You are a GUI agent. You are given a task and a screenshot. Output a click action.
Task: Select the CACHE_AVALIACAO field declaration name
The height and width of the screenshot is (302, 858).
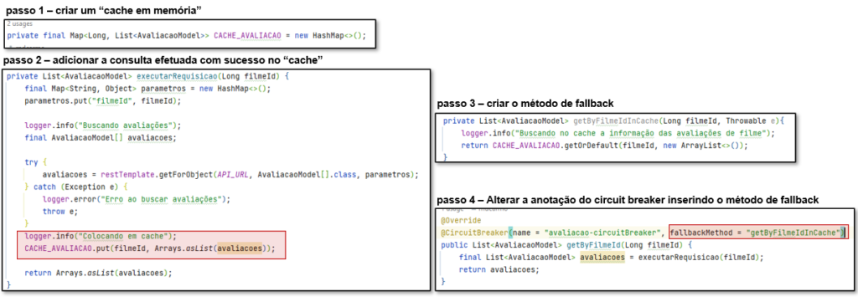pyautogui.click(x=247, y=35)
